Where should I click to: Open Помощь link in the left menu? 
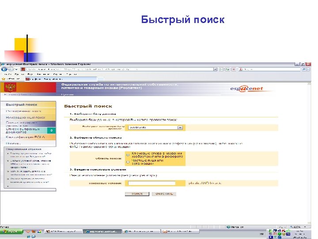click(13, 143)
